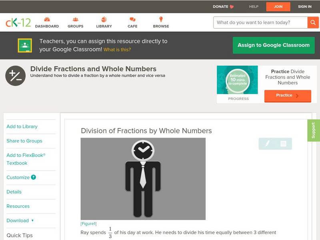
Task: Click the orange JOIN button
Action: [278, 7]
